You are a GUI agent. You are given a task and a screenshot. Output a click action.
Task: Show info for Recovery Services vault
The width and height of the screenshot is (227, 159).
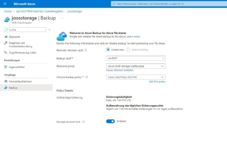click(86, 50)
